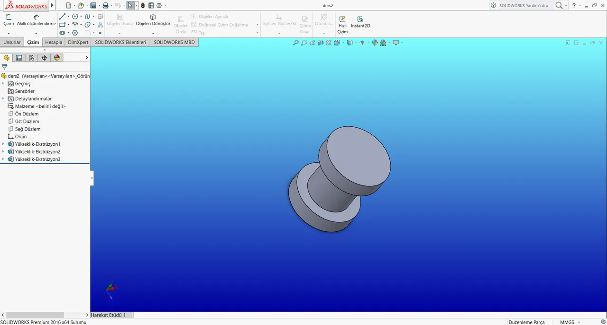Open View Settings monitor icon
The height and width of the screenshot is (325, 607).
click(x=396, y=43)
